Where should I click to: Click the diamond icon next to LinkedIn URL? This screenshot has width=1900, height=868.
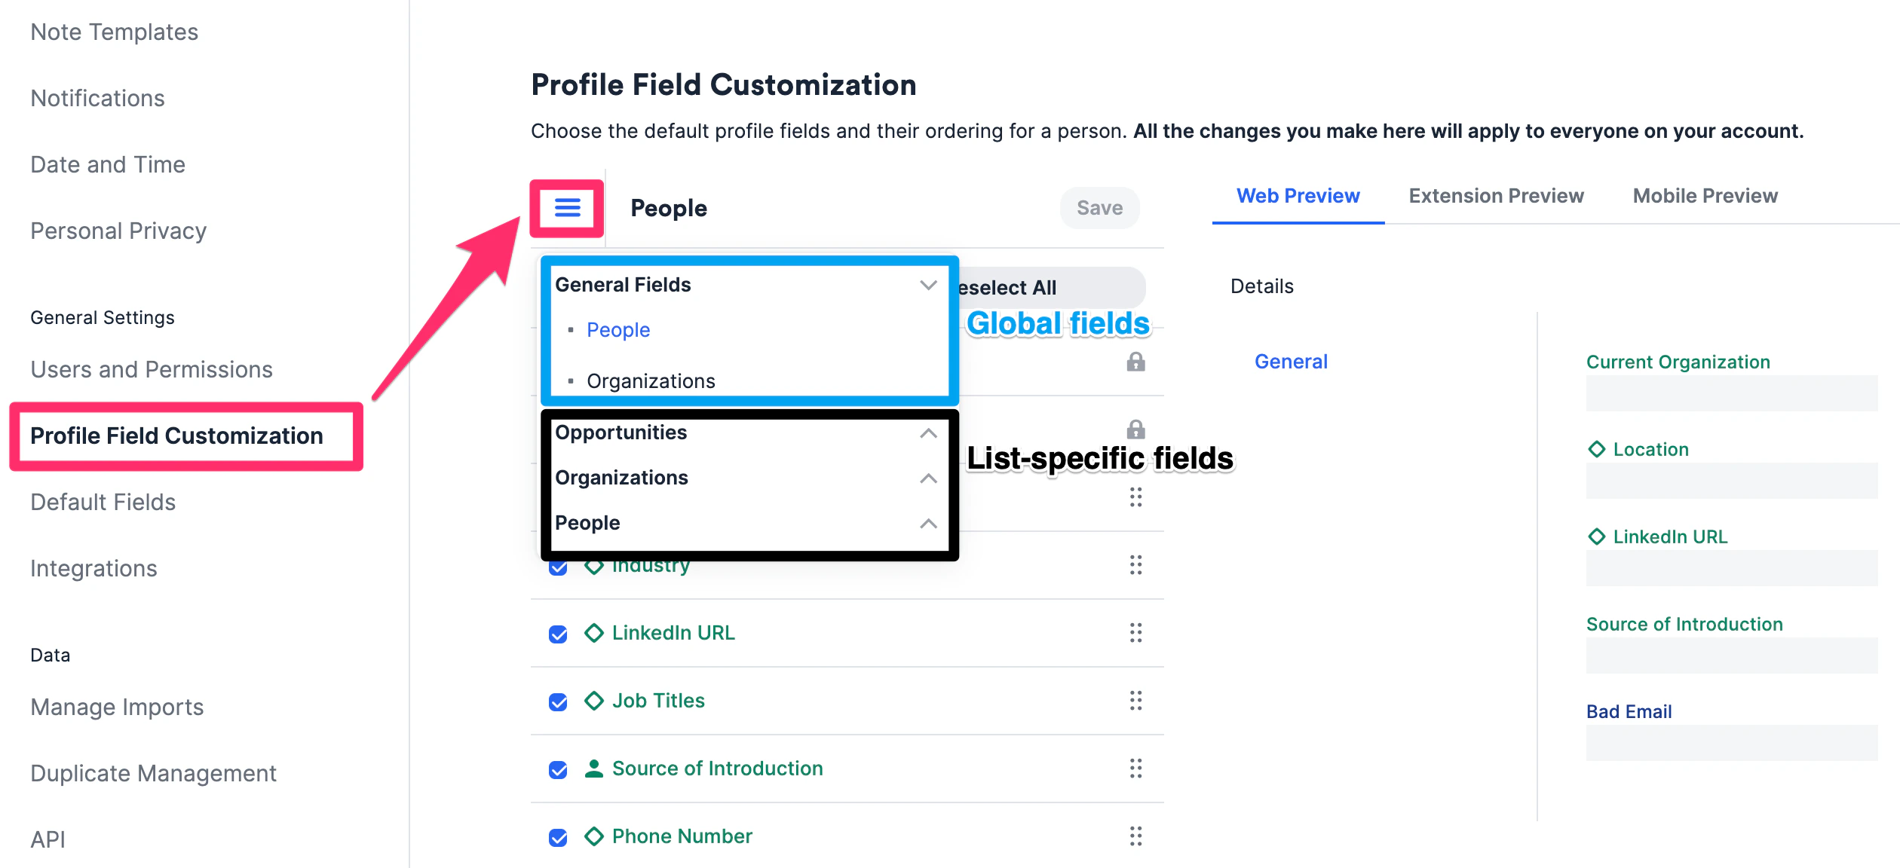594,633
